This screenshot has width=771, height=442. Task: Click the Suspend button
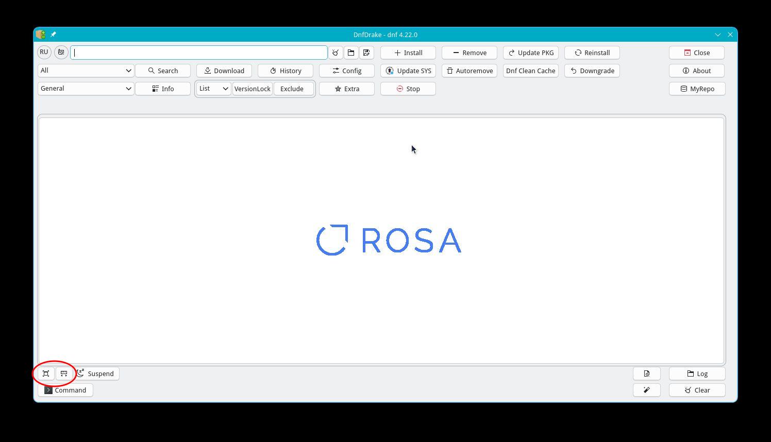pos(97,373)
